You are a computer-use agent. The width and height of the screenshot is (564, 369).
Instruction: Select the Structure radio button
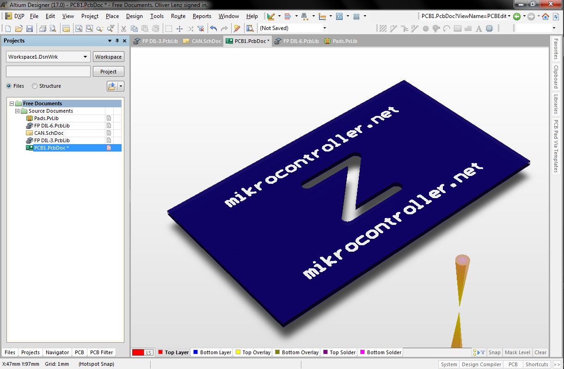(x=35, y=86)
